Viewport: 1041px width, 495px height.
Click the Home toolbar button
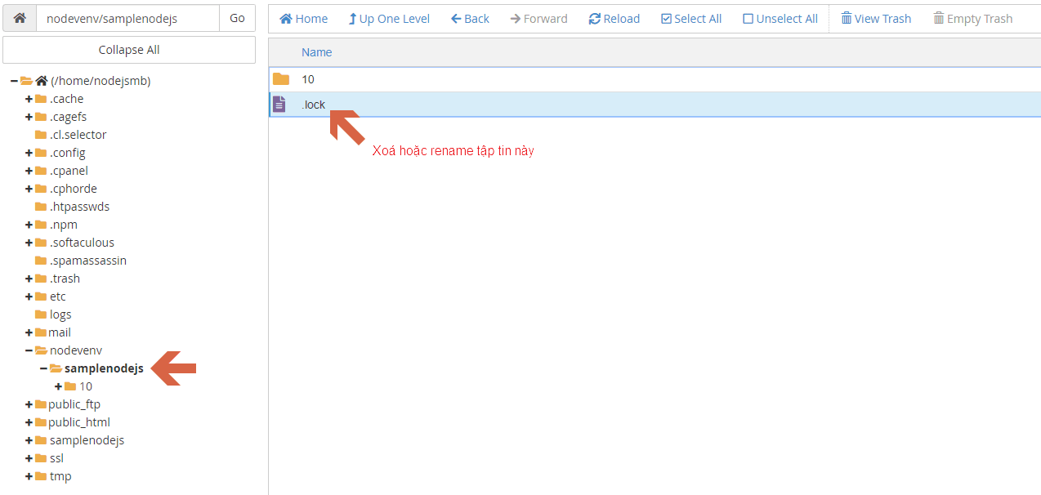tap(303, 19)
